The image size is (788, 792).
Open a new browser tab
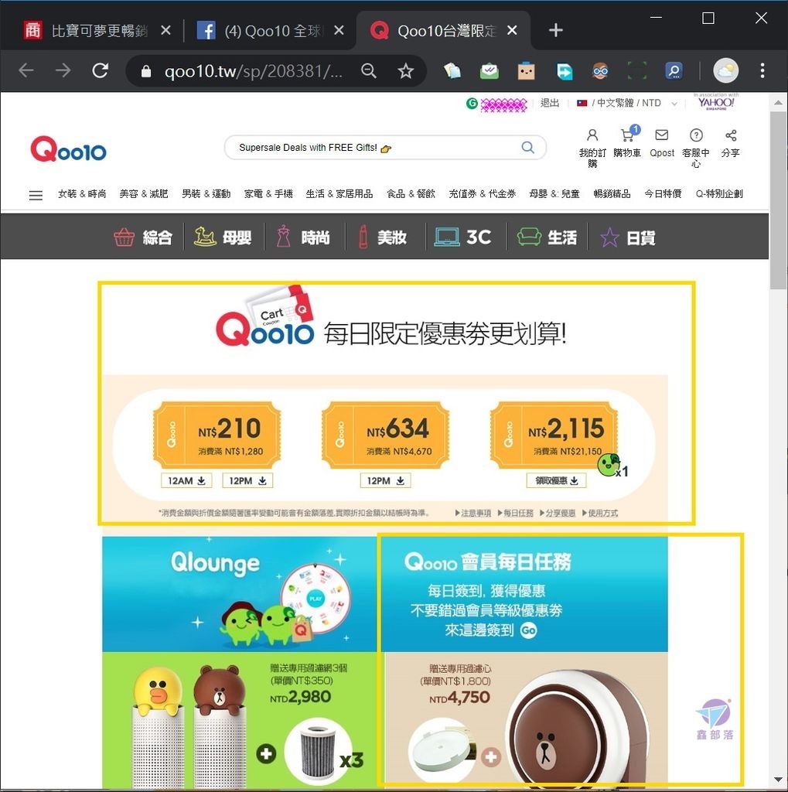pos(556,30)
